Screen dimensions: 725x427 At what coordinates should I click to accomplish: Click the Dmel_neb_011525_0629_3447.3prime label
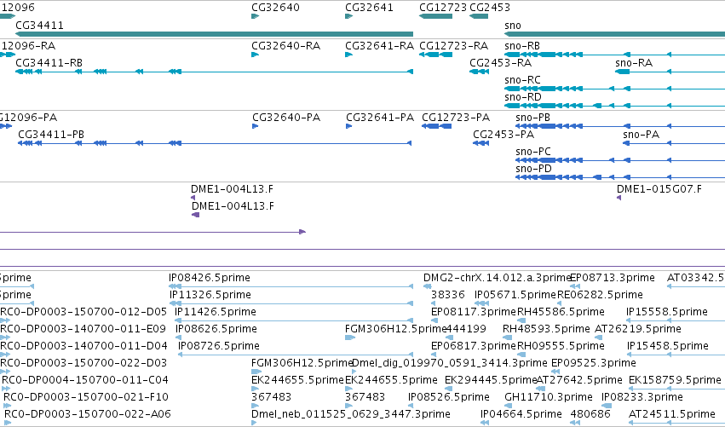coord(351,414)
